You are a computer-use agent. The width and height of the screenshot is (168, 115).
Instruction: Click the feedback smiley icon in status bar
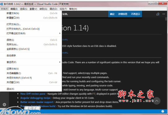(163, 111)
